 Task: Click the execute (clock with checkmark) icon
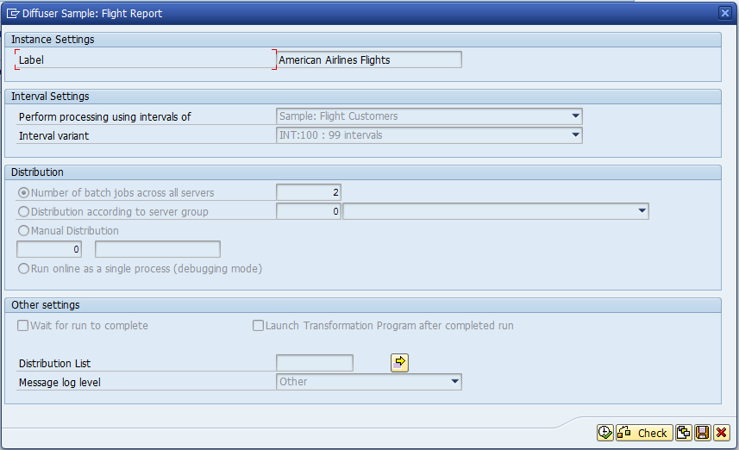[604, 433]
